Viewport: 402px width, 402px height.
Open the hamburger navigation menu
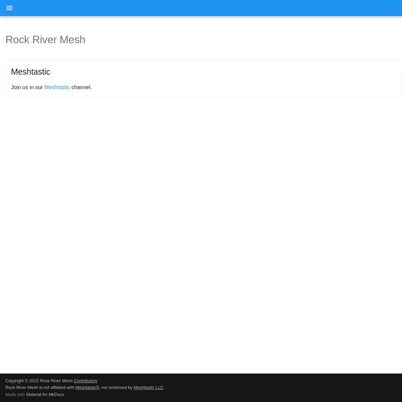(9, 8)
